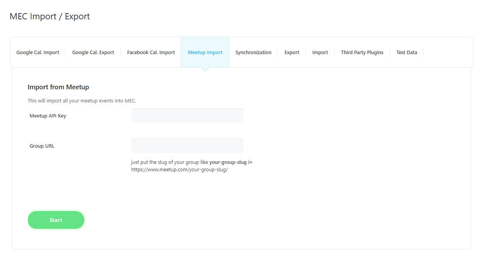Click the Group URL label
483x271 pixels.
pos(42,146)
